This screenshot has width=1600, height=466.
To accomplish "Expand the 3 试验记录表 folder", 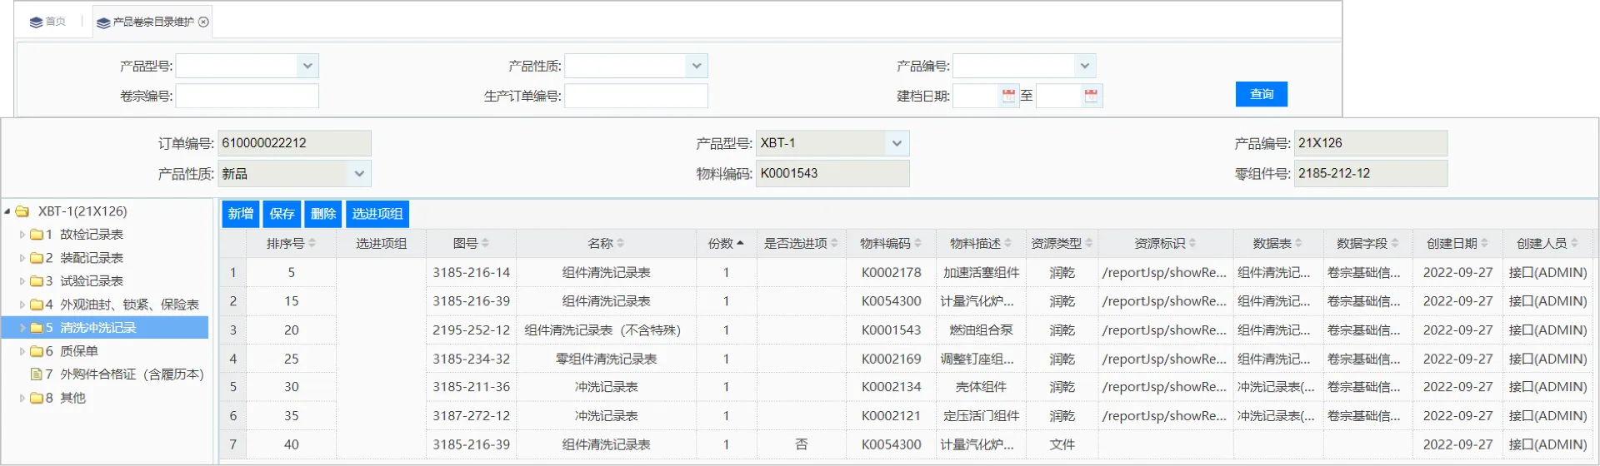I will 22,281.
